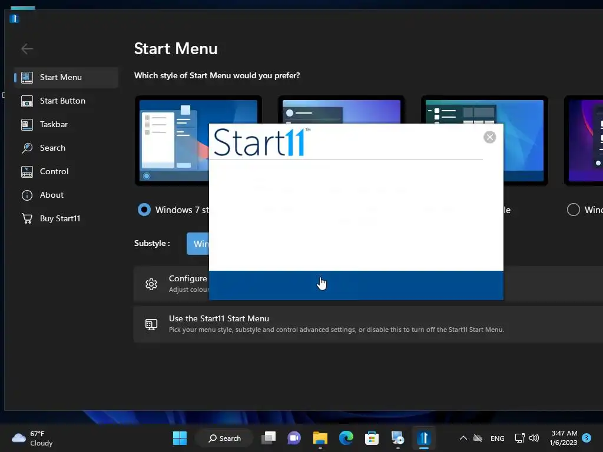This screenshot has width=603, height=452.
Task: Click the shopping cart icon
Action: 27,218
